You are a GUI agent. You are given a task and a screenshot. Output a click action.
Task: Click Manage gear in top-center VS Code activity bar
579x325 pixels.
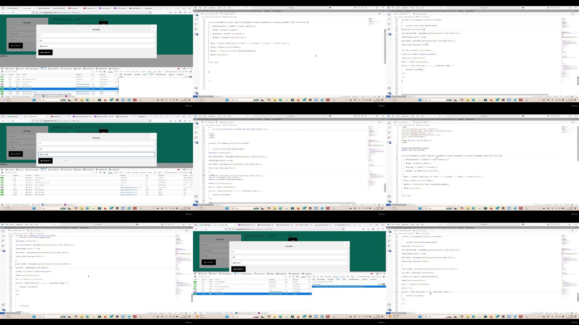click(x=196, y=93)
